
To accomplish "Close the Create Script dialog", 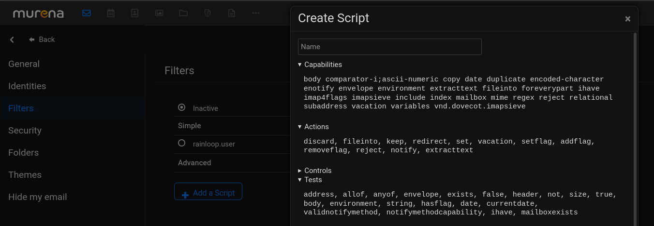I will point(627,19).
